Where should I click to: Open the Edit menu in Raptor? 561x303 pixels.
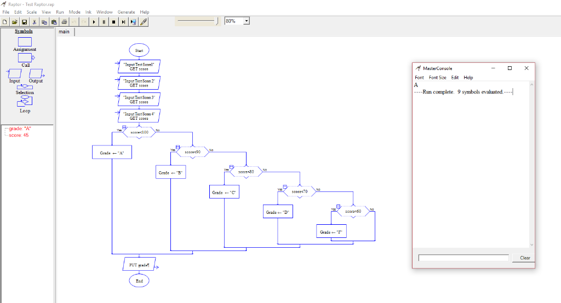[18, 12]
